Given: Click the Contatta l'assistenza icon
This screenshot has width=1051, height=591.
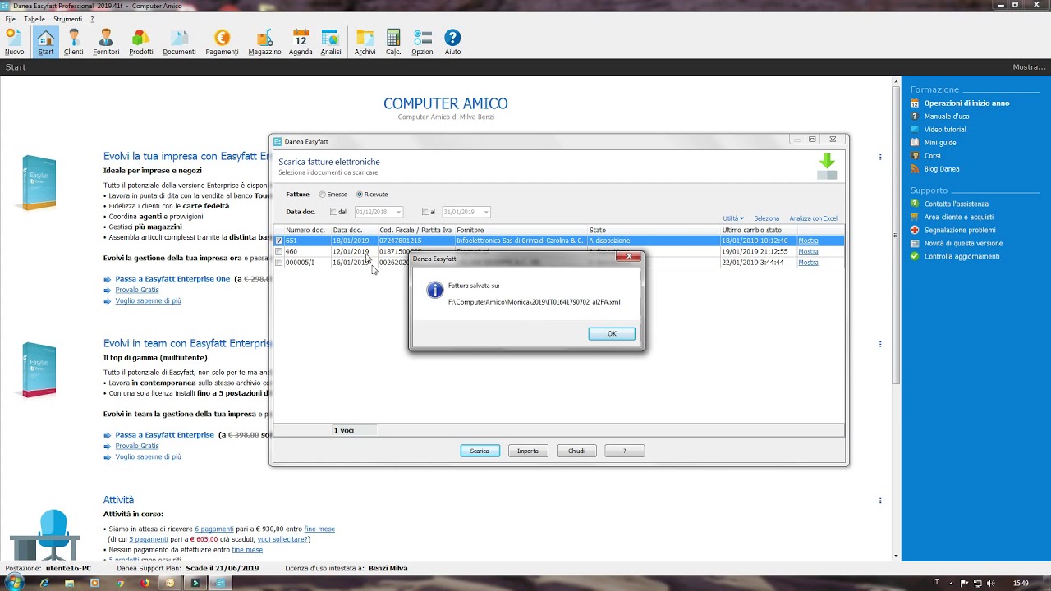Looking at the screenshot, I should pyautogui.click(x=916, y=204).
